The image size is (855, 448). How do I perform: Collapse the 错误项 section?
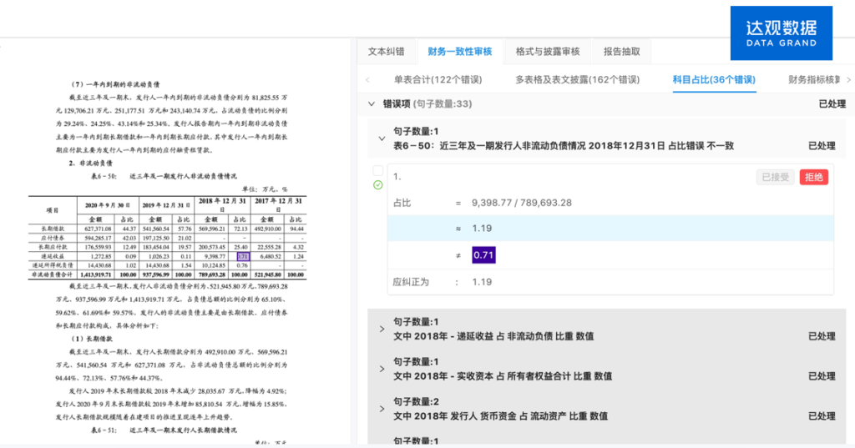[x=372, y=104]
